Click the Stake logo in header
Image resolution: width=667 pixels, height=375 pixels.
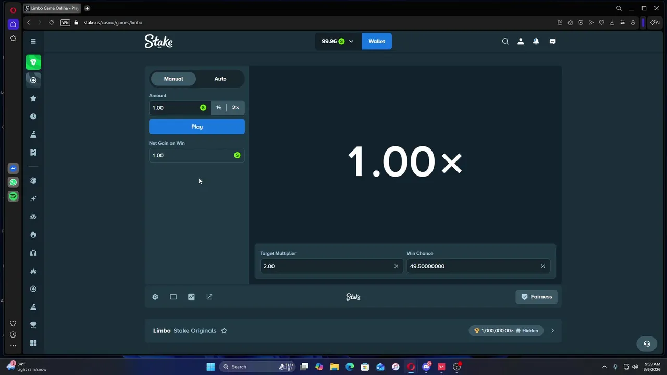click(159, 42)
